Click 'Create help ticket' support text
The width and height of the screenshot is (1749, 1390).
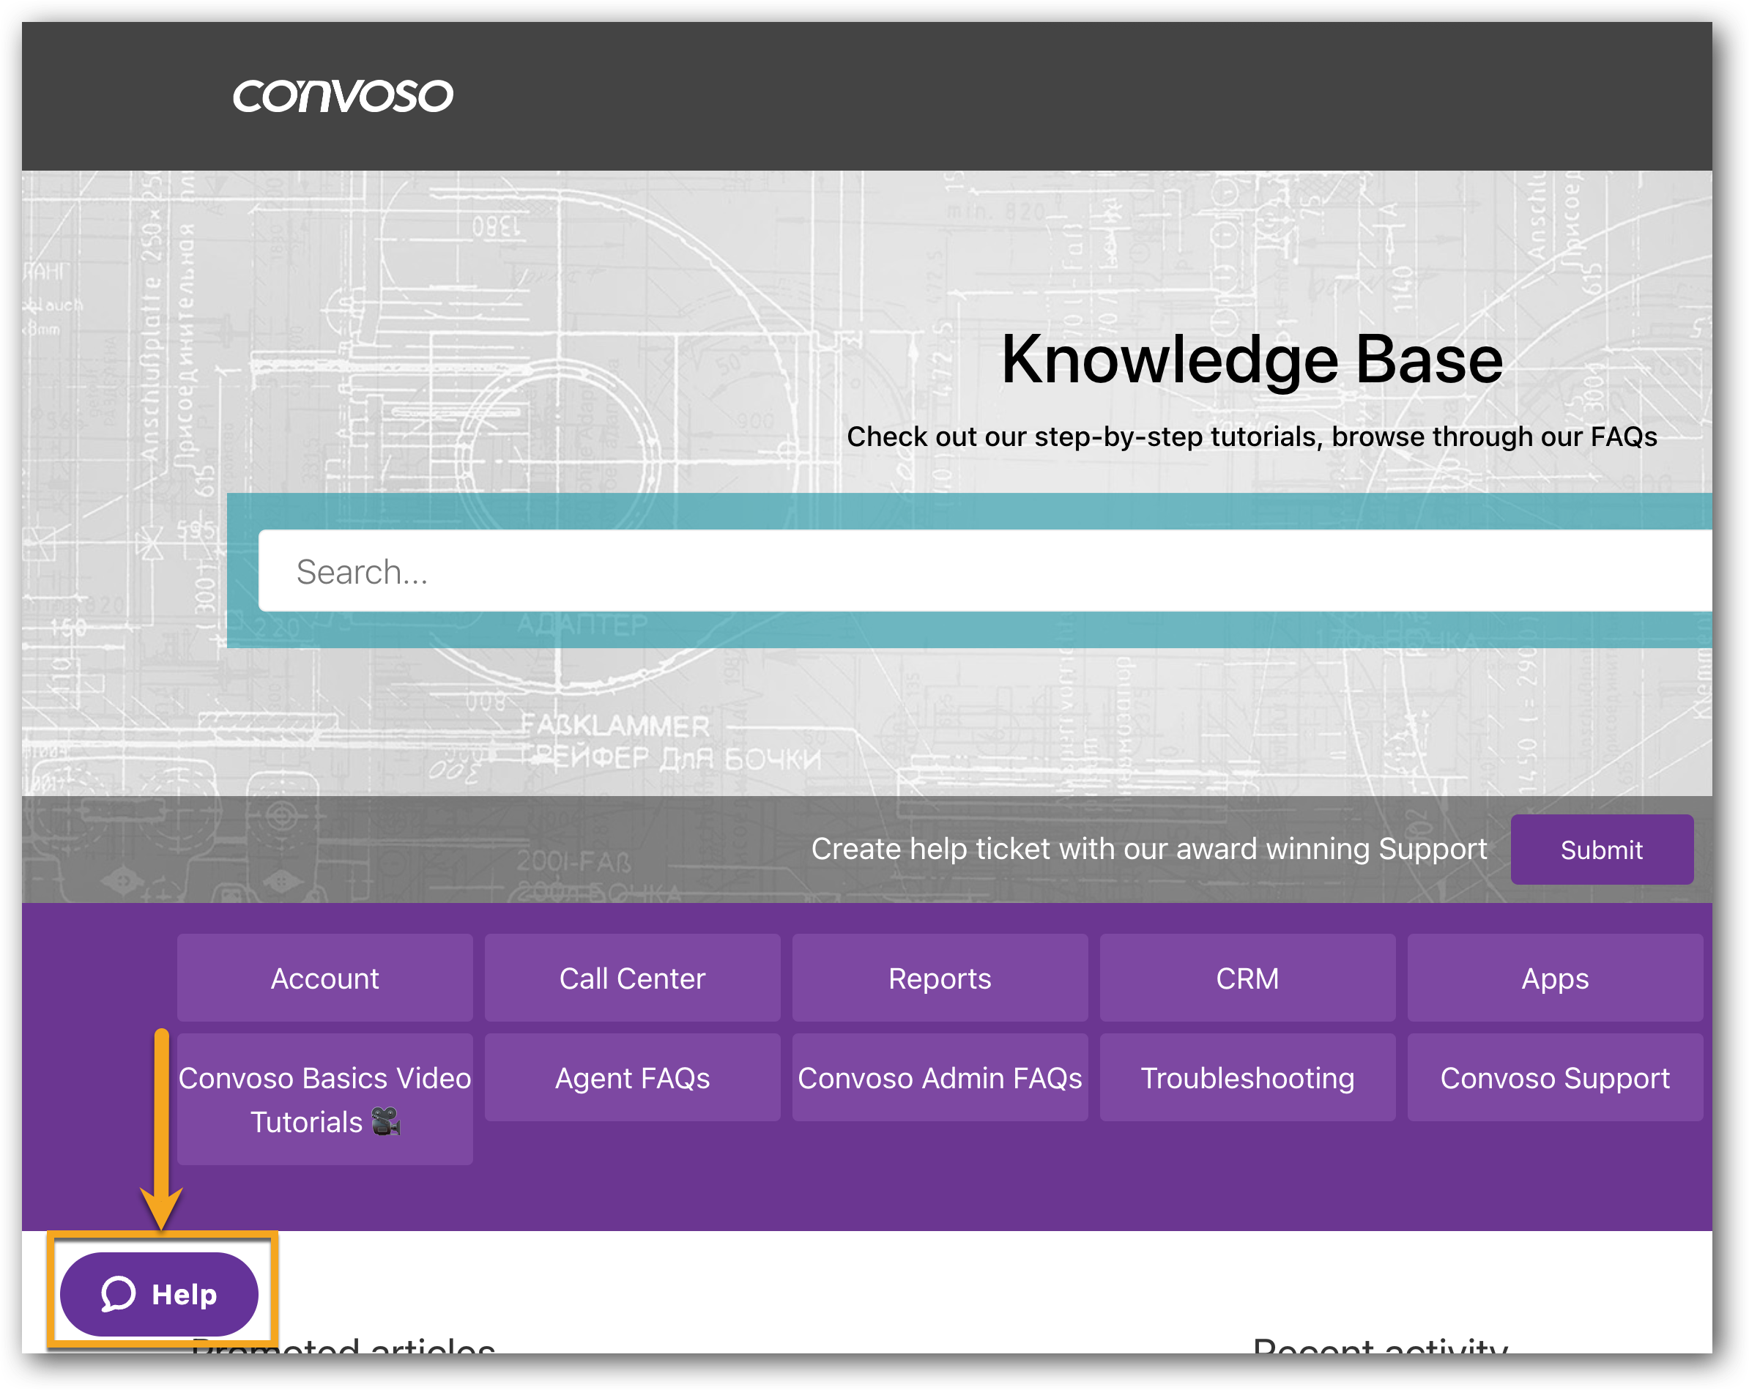pyautogui.click(x=1148, y=848)
